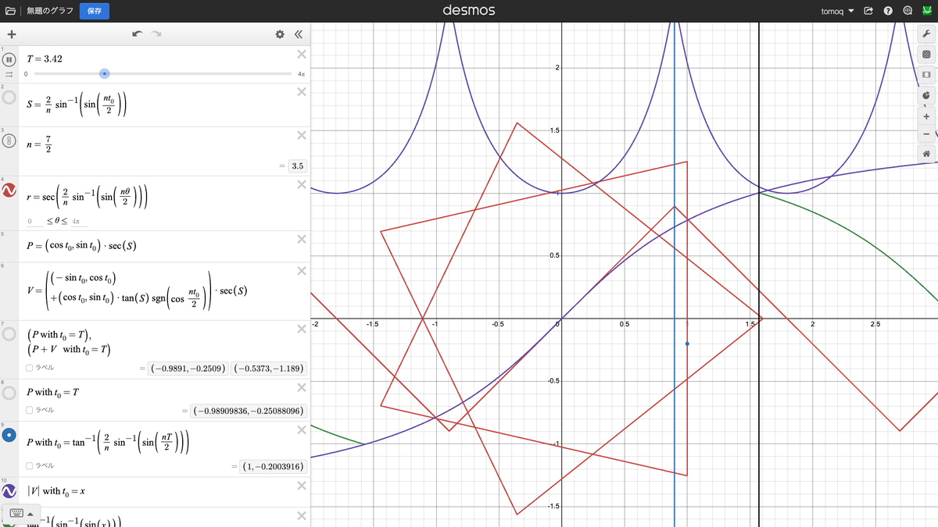938x527 pixels.
Task: Click value (1, −0.2003916)
Action: [x=274, y=466]
